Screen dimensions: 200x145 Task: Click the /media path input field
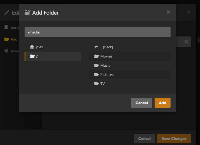pos(97,32)
